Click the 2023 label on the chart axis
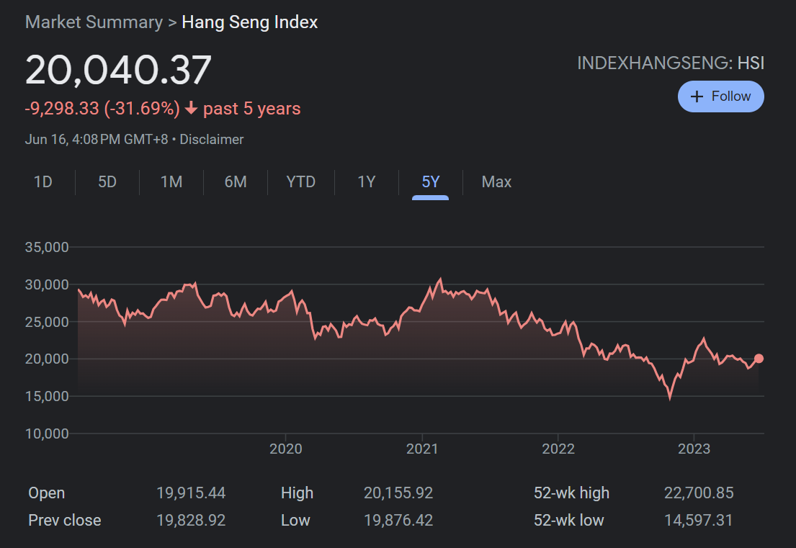Viewport: 796px width, 548px height. (694, 449)
